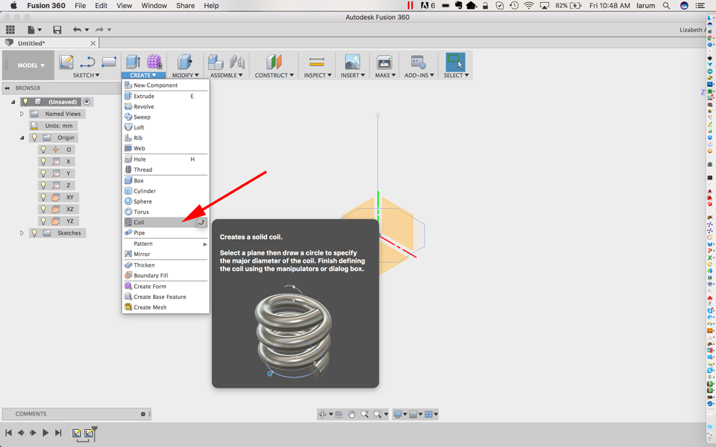Toggle visibility bulb of origin point O
Viewport: 716px width, 447px height.
44,149
